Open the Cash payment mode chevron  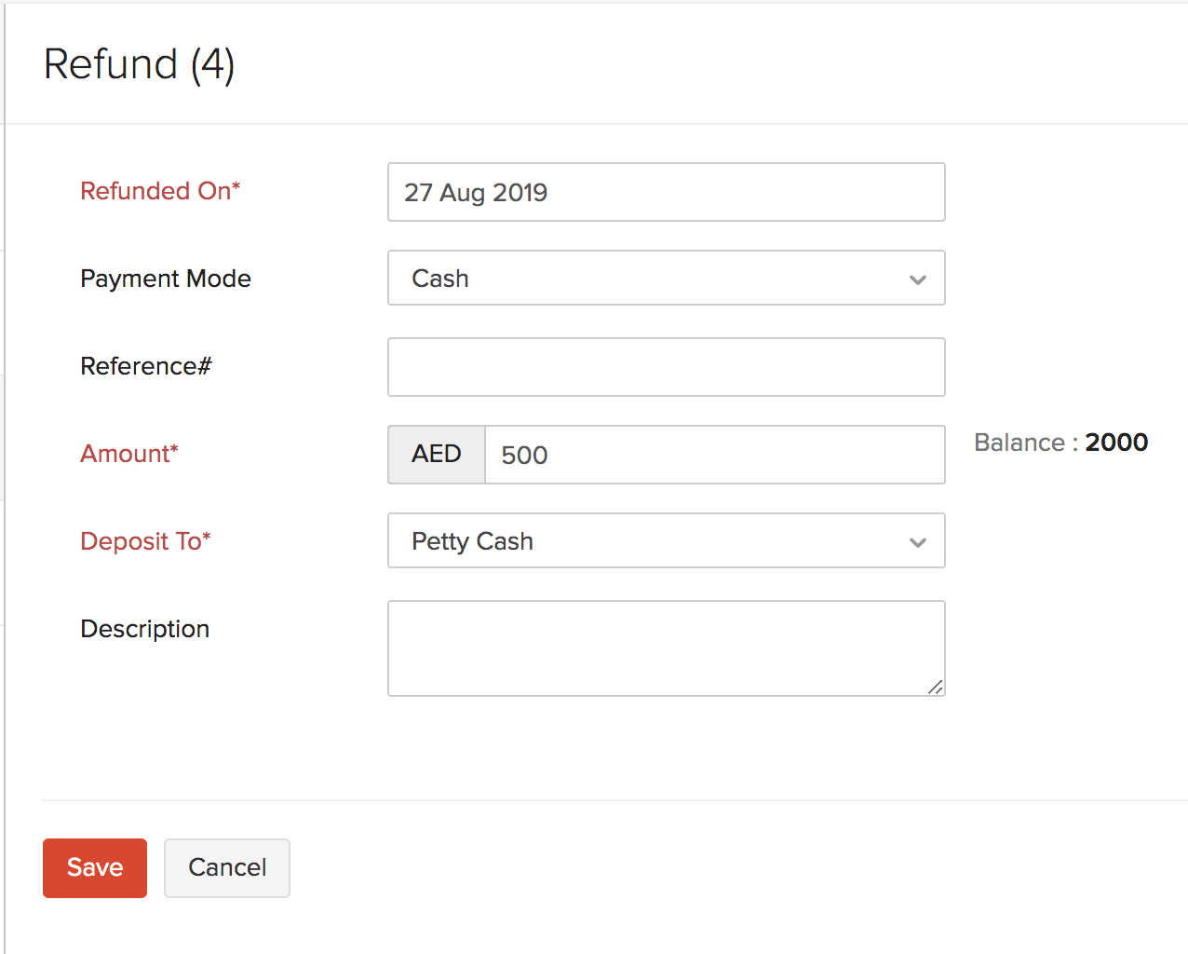coord(918,278)
